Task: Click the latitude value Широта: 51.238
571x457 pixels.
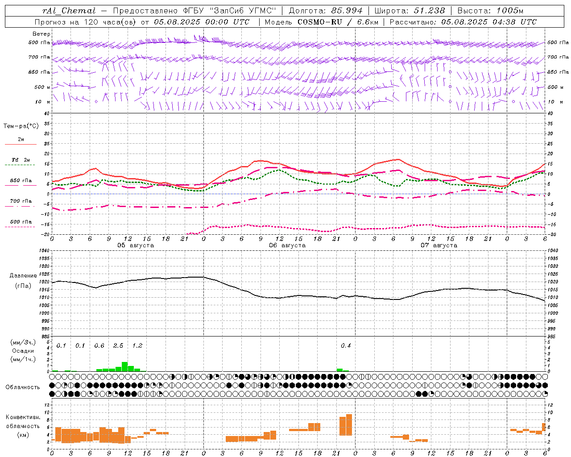Action: point(410,11)
